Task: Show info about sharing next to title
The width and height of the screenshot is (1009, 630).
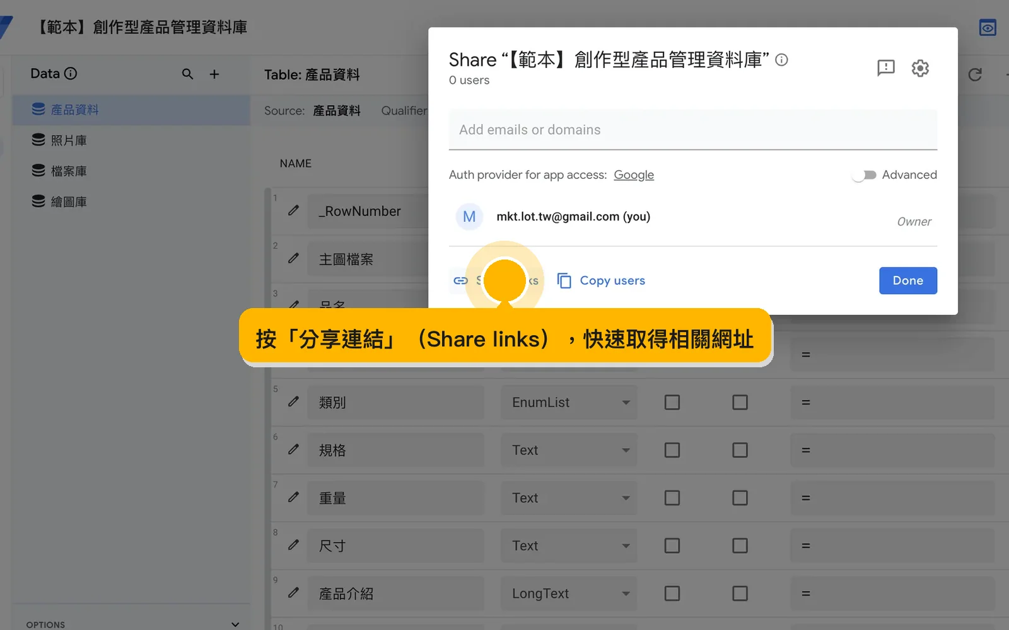Action: (781, 60)
